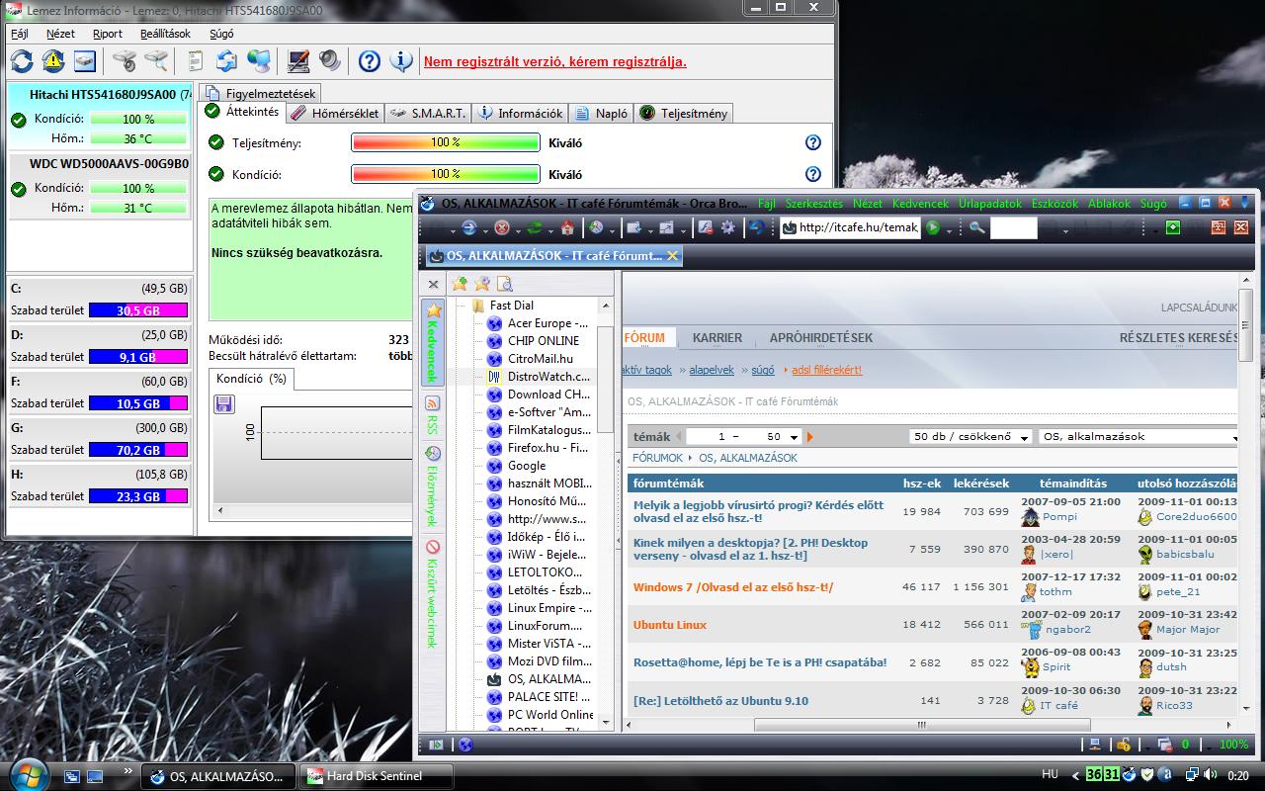Click the gear settings icon in Orca Browser toolbar

point(728,228)
